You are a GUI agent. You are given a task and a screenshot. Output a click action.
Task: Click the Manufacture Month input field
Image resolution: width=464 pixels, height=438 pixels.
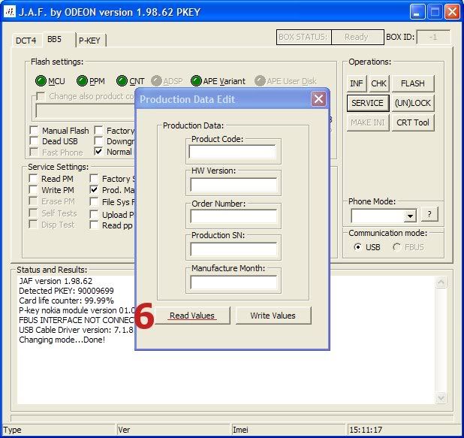coord(234,282)
